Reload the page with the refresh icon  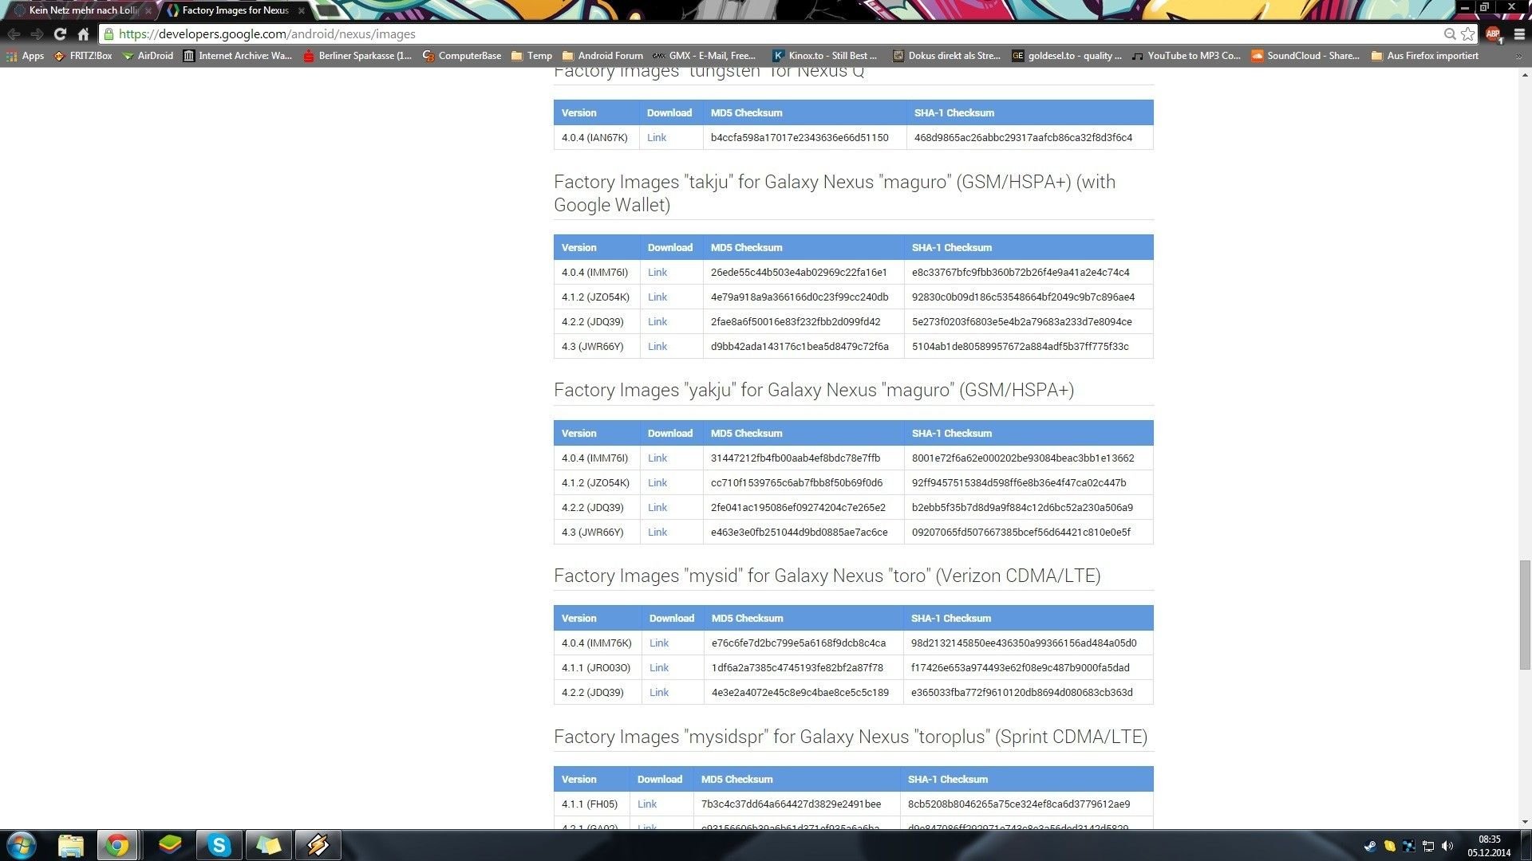60,34
